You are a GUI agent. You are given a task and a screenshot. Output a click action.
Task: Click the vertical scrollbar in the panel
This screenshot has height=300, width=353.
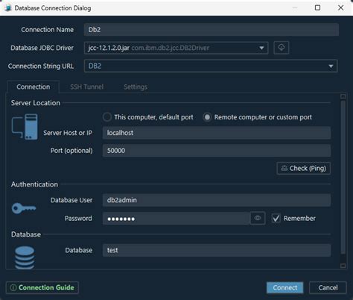click(343, 177)
